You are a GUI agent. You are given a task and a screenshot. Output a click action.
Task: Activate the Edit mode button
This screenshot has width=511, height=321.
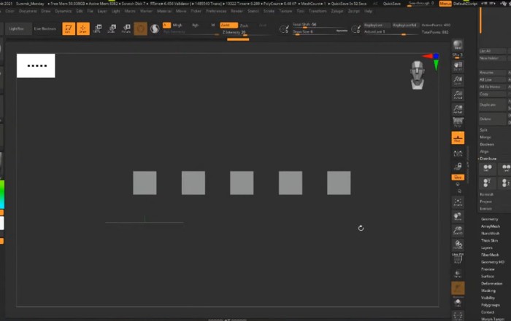tap(68, 28)
